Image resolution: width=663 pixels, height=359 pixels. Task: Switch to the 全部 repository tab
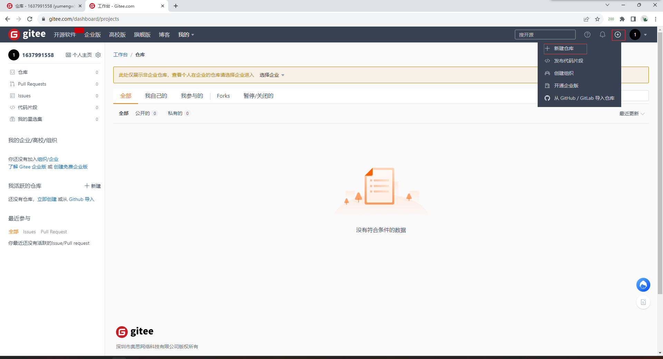click(x=126, y=96)
